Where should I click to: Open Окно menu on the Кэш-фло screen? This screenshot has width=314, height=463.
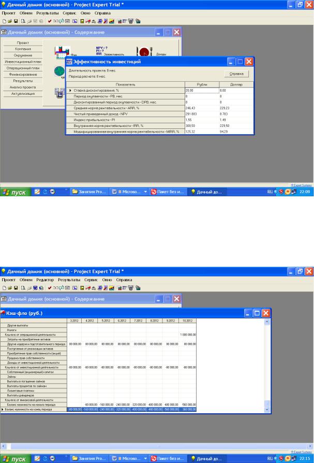107,280
